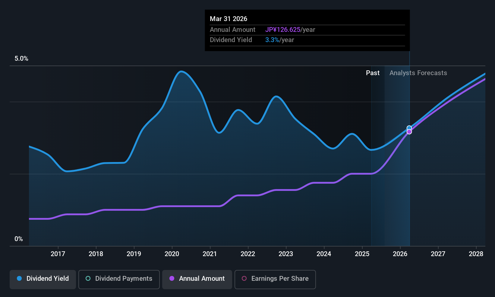Screen dimensions: 495x297
Task: Click the 2017 x-axis label
Action: click(x=58, y=254)
